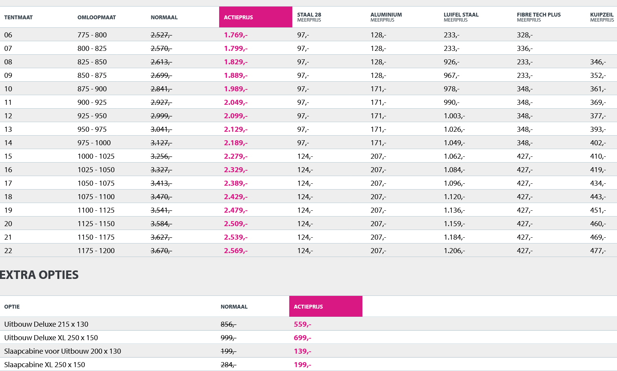Viewport: 617px width, 371px height.
Task: Click the pink ACTIEPRIJS header in the tent table
Action: click(255, 17)
